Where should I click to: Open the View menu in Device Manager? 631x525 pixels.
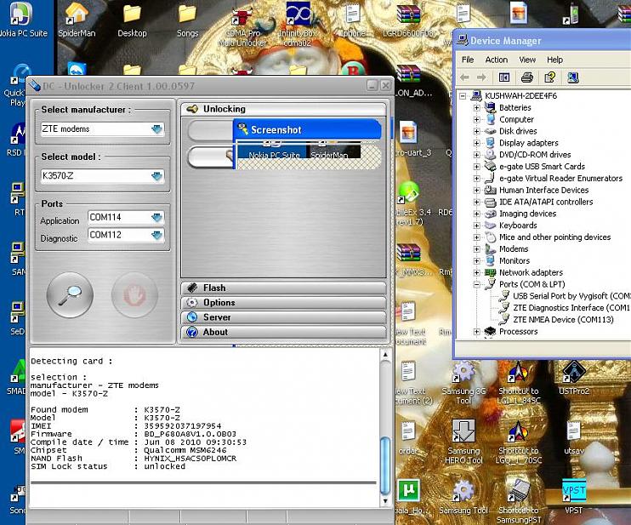coord(527,60)
